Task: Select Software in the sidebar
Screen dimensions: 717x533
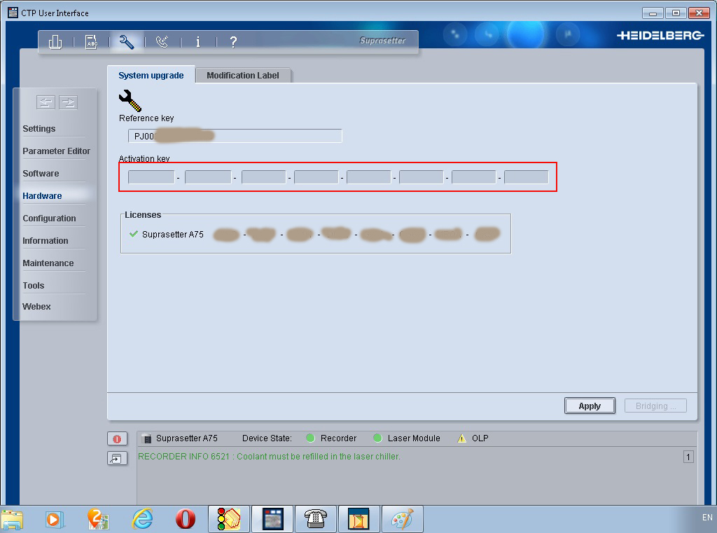Action: 41,174
